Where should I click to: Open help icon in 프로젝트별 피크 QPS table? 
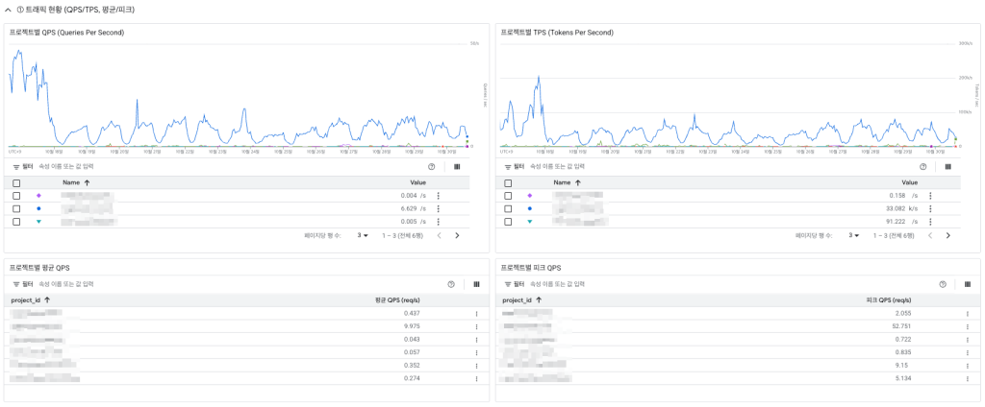[x=943, y=284]
